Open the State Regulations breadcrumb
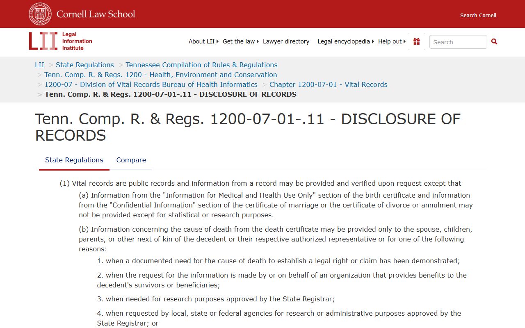This screenshot has height=328, width=525. click(x=85, y=65)
